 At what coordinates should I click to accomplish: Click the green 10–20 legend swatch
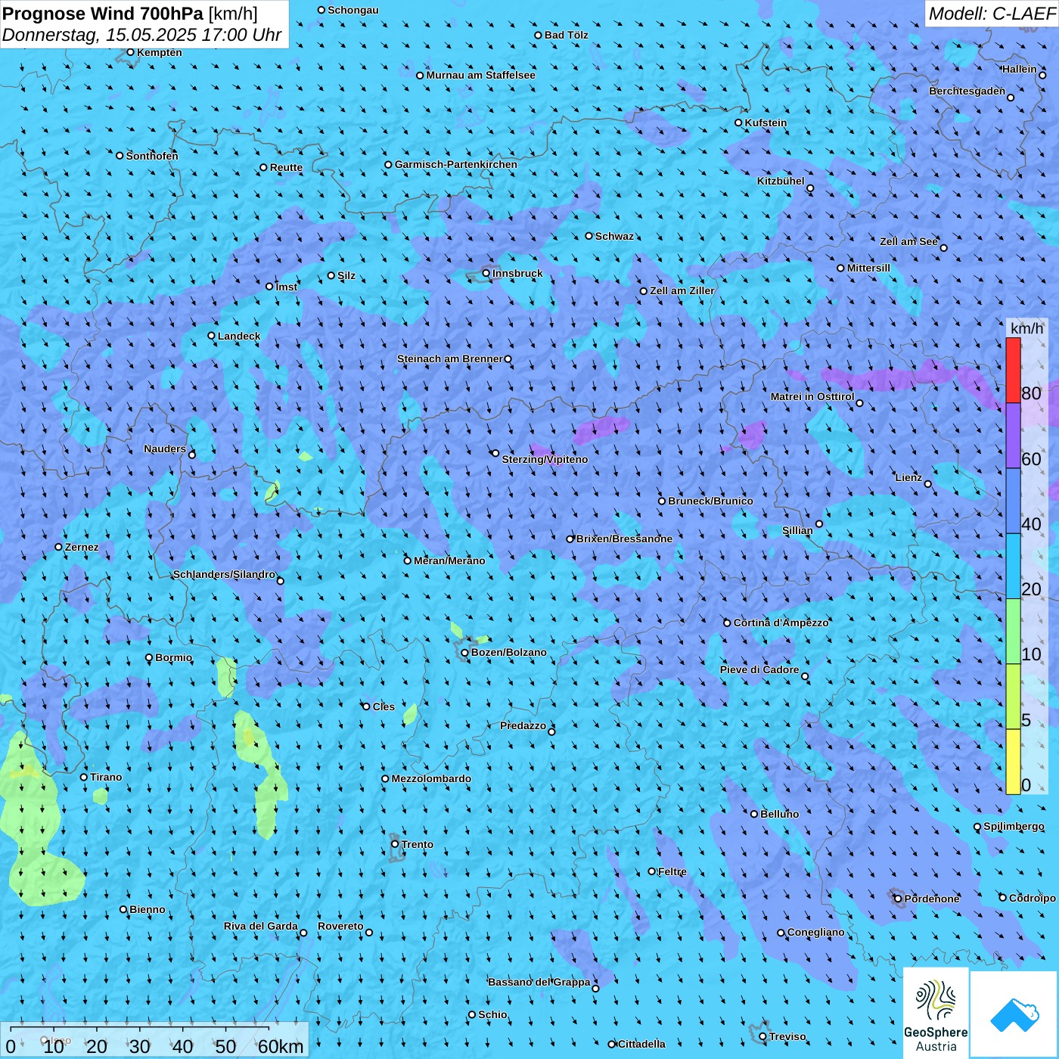1013,632
